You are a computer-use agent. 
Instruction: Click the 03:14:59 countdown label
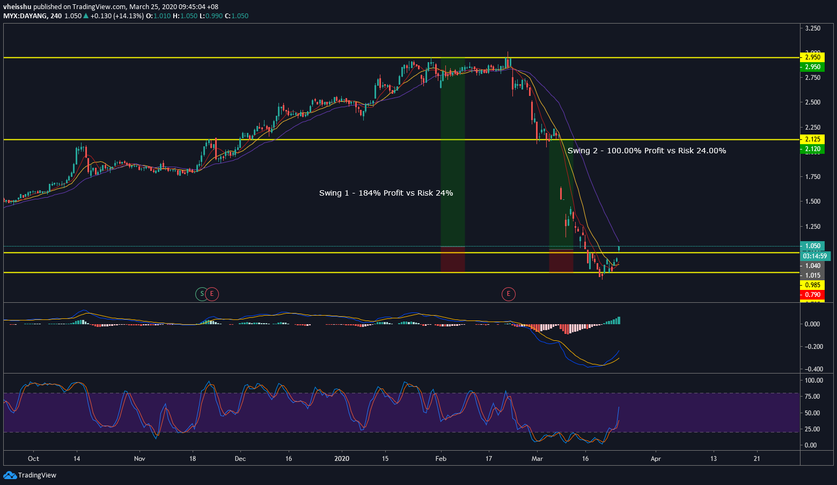click(814, 256)
